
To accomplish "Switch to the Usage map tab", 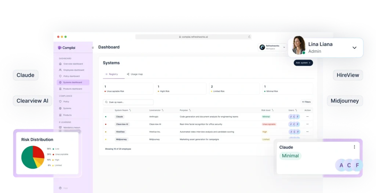I will pos(135,74).
